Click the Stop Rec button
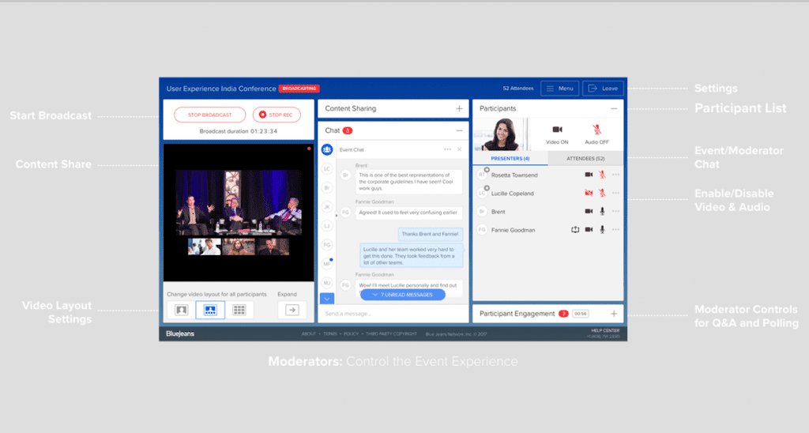Screen dimensions: 809x433 point(277,115)
